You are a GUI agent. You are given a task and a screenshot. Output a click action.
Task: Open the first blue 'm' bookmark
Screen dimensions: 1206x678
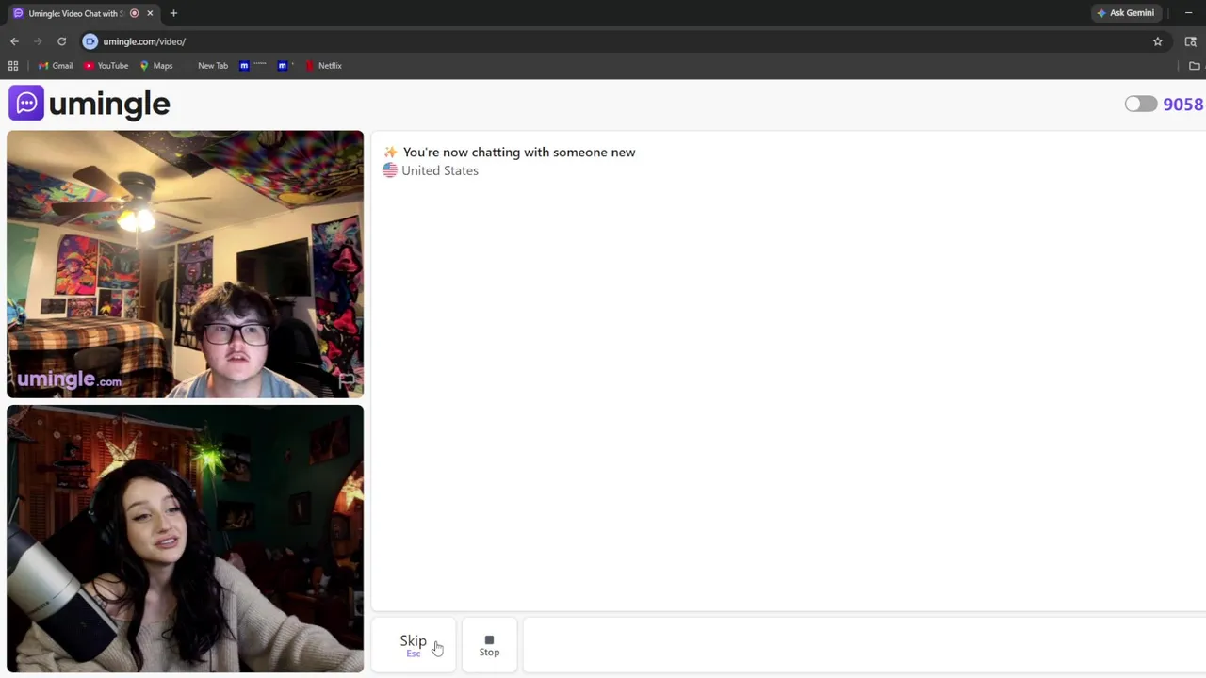[x=253, y=66]
